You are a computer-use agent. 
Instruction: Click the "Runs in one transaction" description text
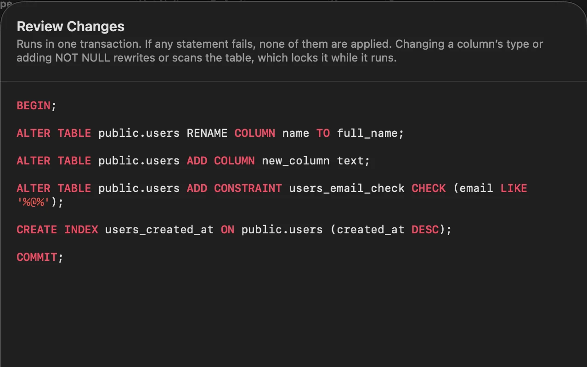point(280,51)
